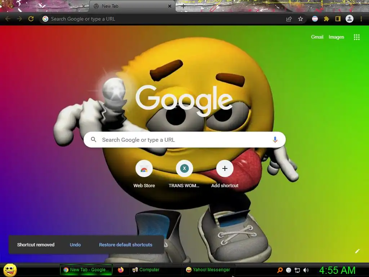The height and width of the screenshot is (277, 369).
Task: Reload the page with the refresh icon
Action: [x=31, y=19]
